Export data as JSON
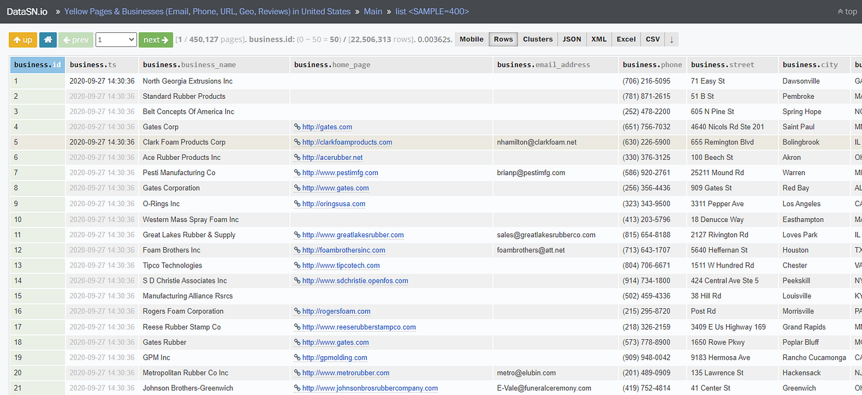The height and width of the screenshot is (395, 862). click(571, 39)
